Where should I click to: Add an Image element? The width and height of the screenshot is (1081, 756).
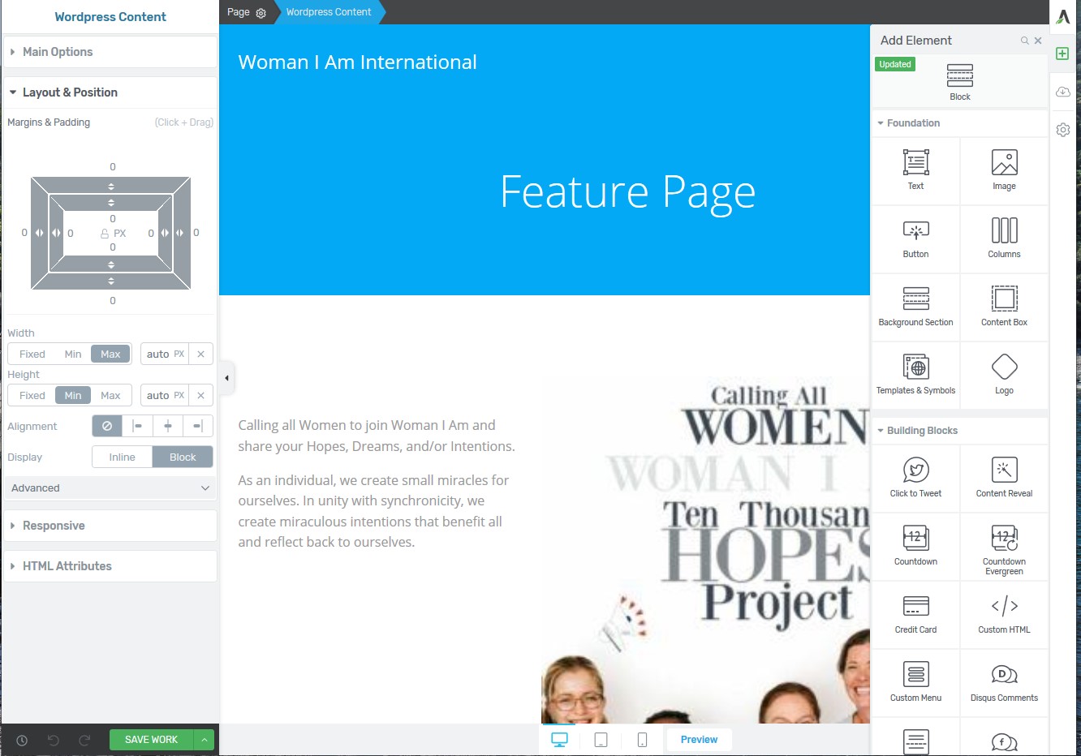(1004, 170)
